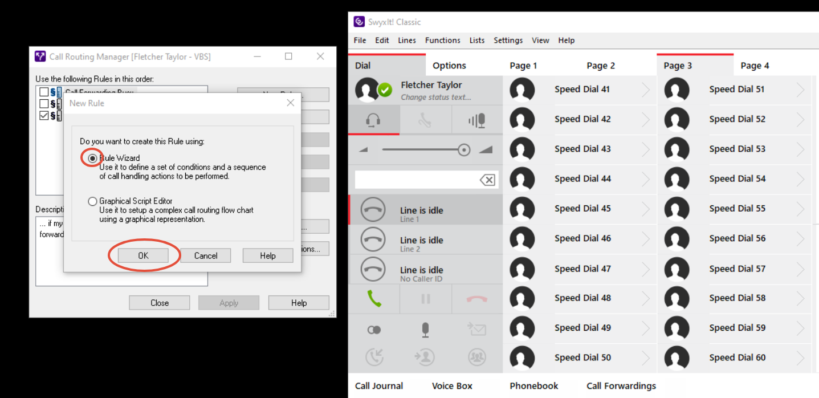Click Change status text field
The width and height of the screenshot is (819, 398).
tap(436, 98)
